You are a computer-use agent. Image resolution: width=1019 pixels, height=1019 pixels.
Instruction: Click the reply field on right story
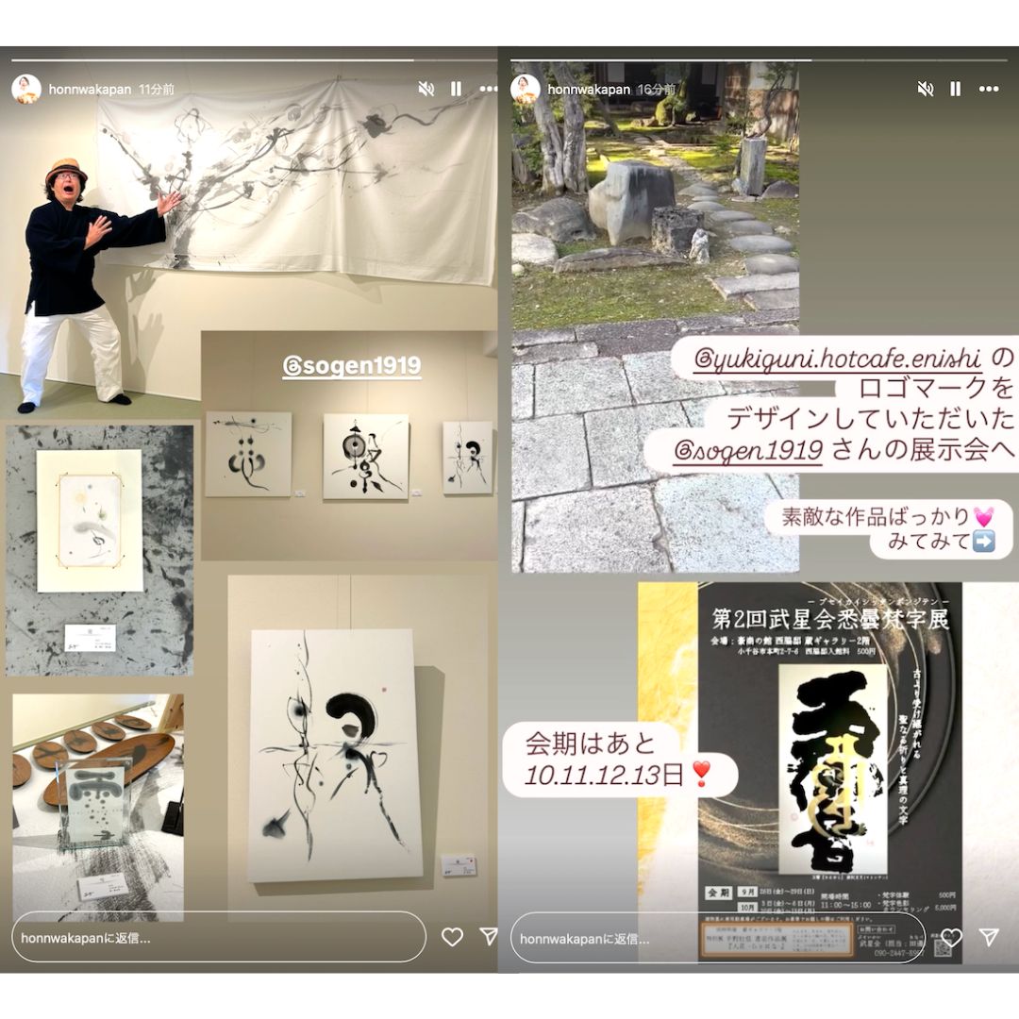point(717,939)
